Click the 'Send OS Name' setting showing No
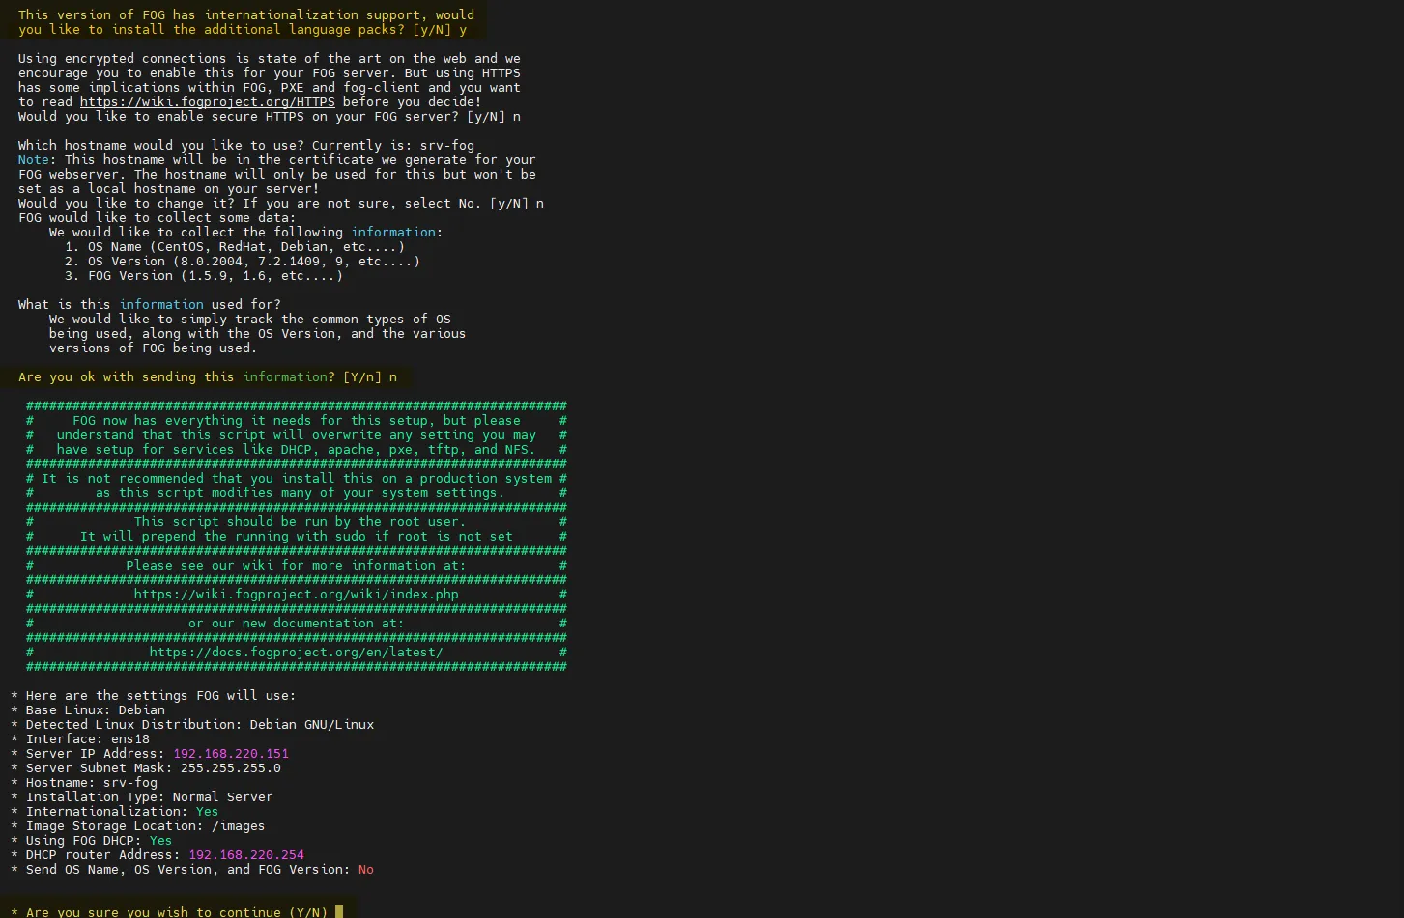1404x918 pixels. pos(191,869)
